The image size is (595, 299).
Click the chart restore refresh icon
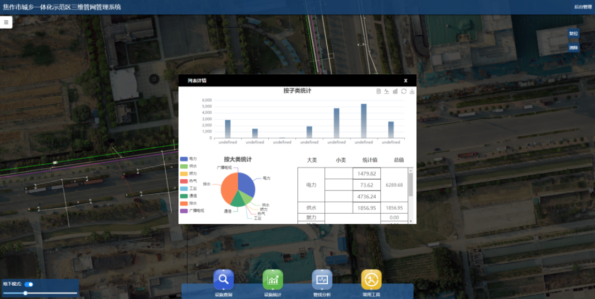(x=404, y=91)
